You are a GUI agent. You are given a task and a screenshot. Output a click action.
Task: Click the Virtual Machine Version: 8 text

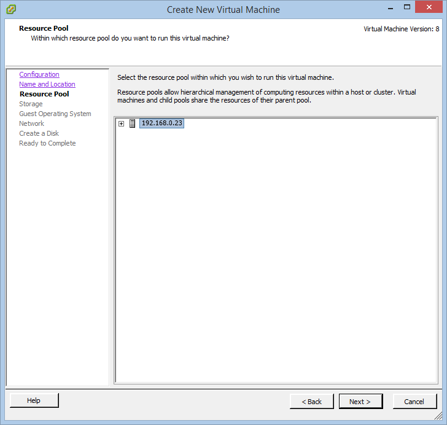[x=402, y=29]
